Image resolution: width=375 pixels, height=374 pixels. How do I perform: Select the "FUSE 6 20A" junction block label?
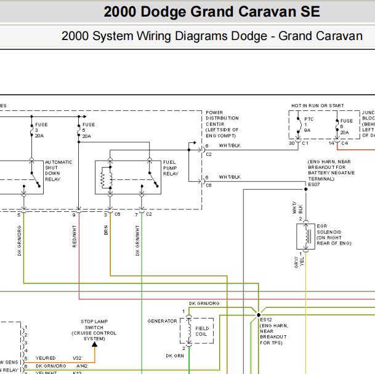click(x=346, y=126)
